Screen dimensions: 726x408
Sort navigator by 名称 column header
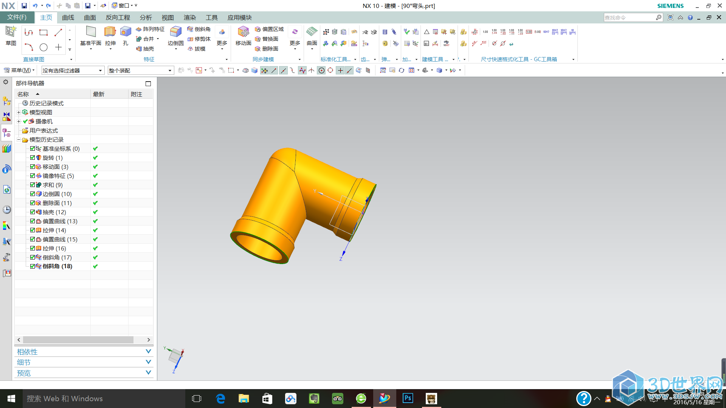pos(53,94)
